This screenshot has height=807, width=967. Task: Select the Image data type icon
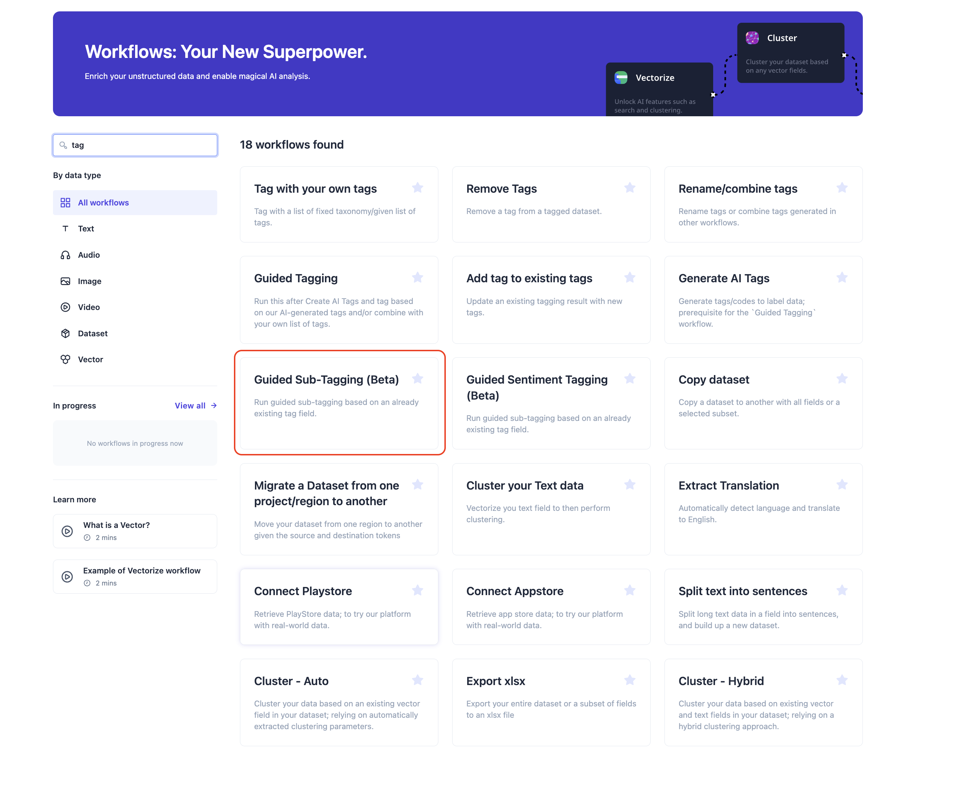click(65, 281)
